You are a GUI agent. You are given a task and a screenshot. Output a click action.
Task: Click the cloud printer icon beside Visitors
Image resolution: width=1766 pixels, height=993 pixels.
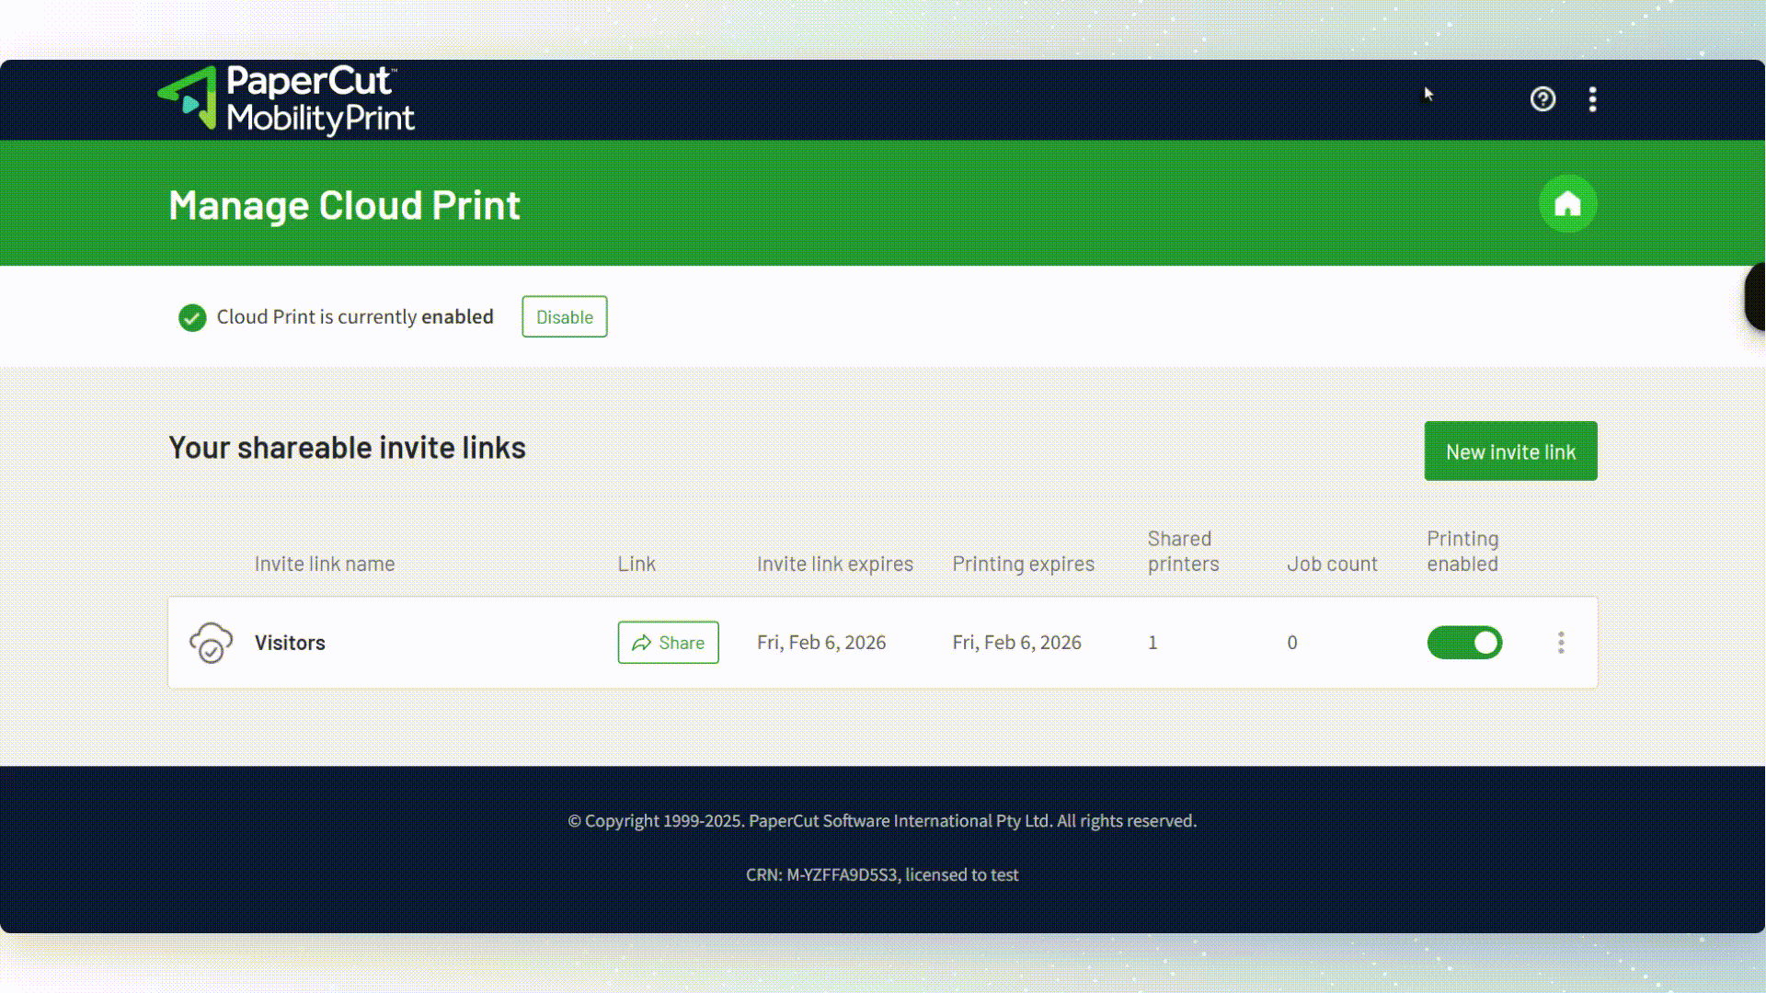click(x=211, y=643)
